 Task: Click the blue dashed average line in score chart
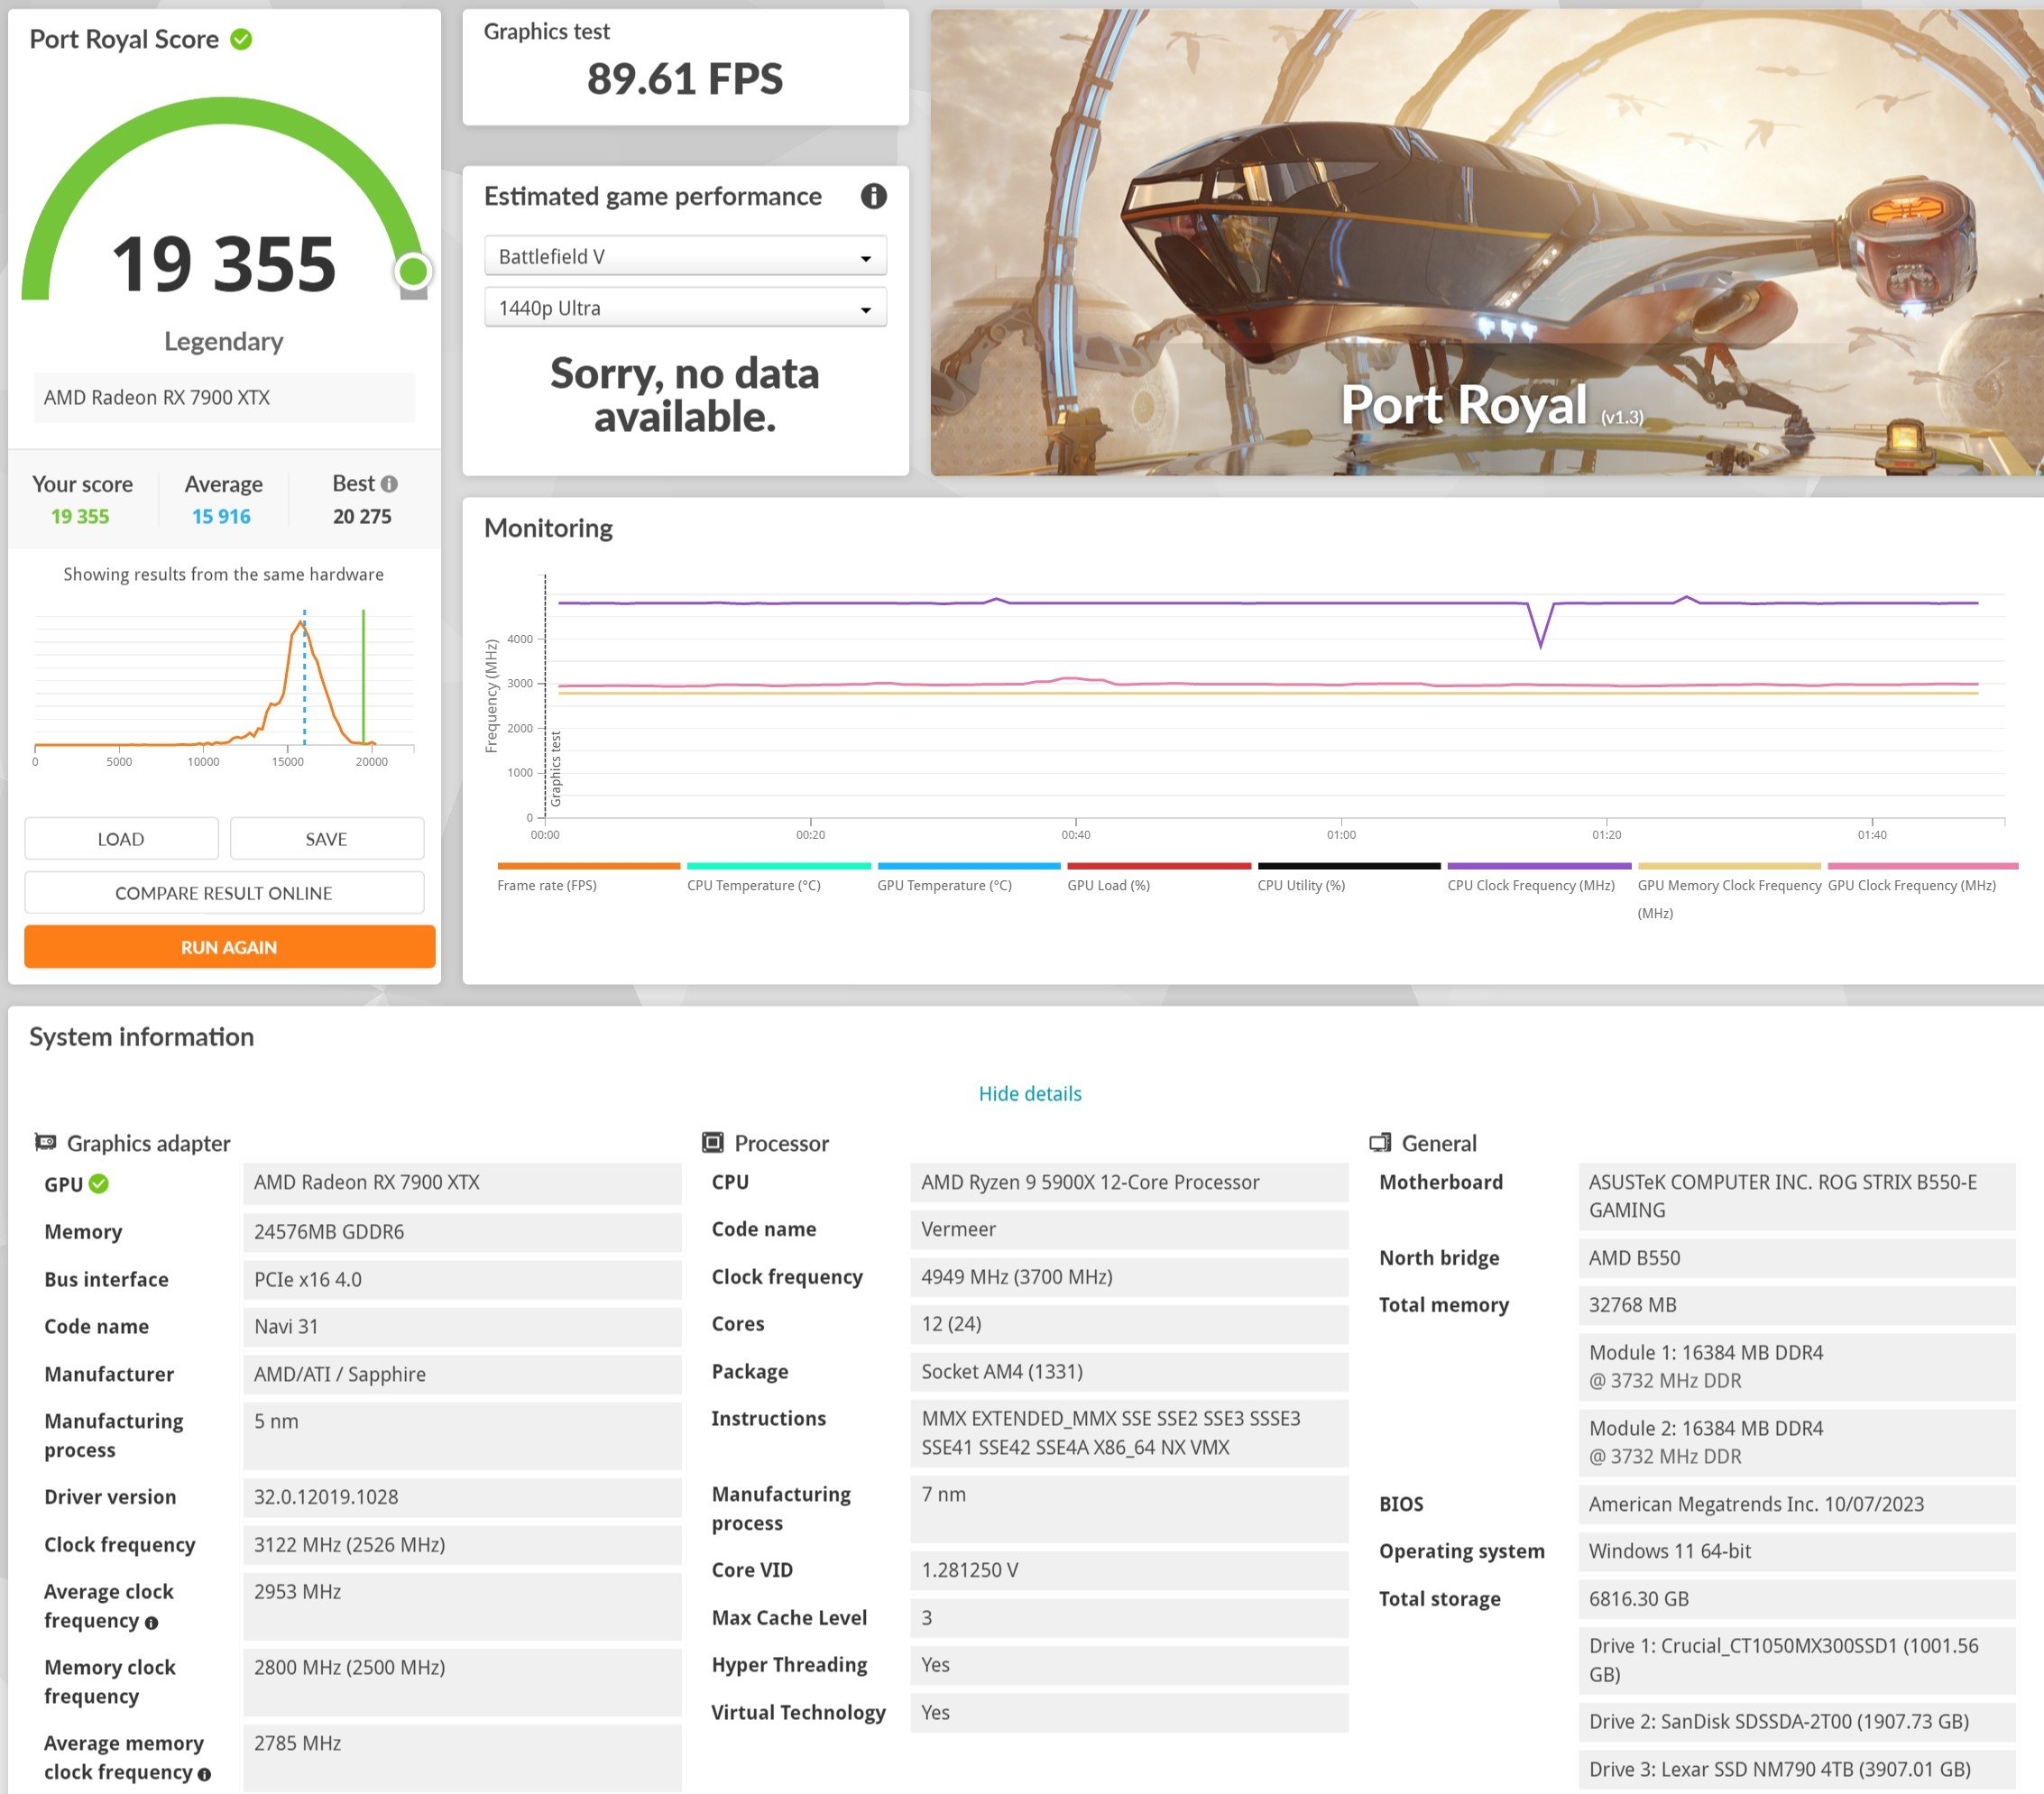coord(305,677)
